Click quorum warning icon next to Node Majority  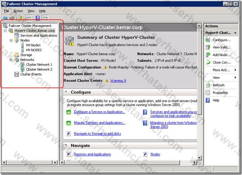tap(105, 67)
